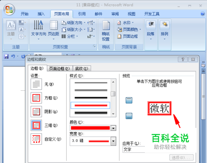Open Margins (页边距) options
This screenshot has height=163, width=207.
click(x=53, y=30)
